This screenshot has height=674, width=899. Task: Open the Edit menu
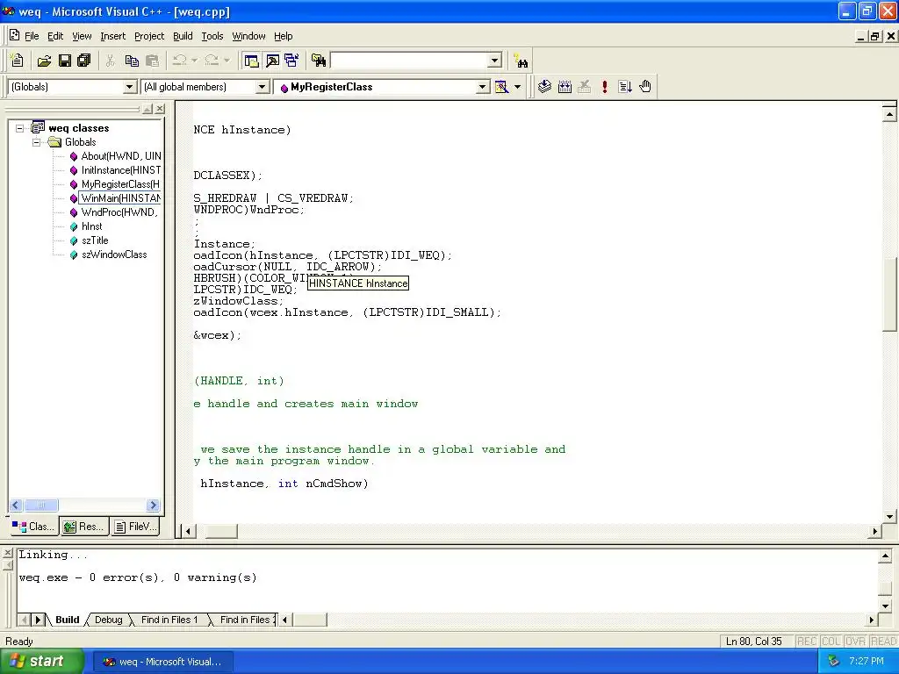pos(55,36)
